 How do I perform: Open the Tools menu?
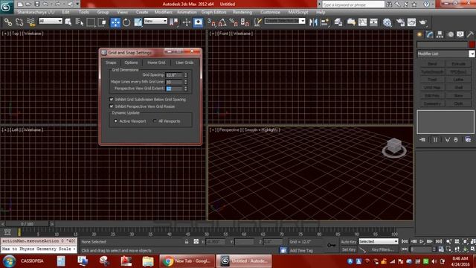(x=84, y=12)
